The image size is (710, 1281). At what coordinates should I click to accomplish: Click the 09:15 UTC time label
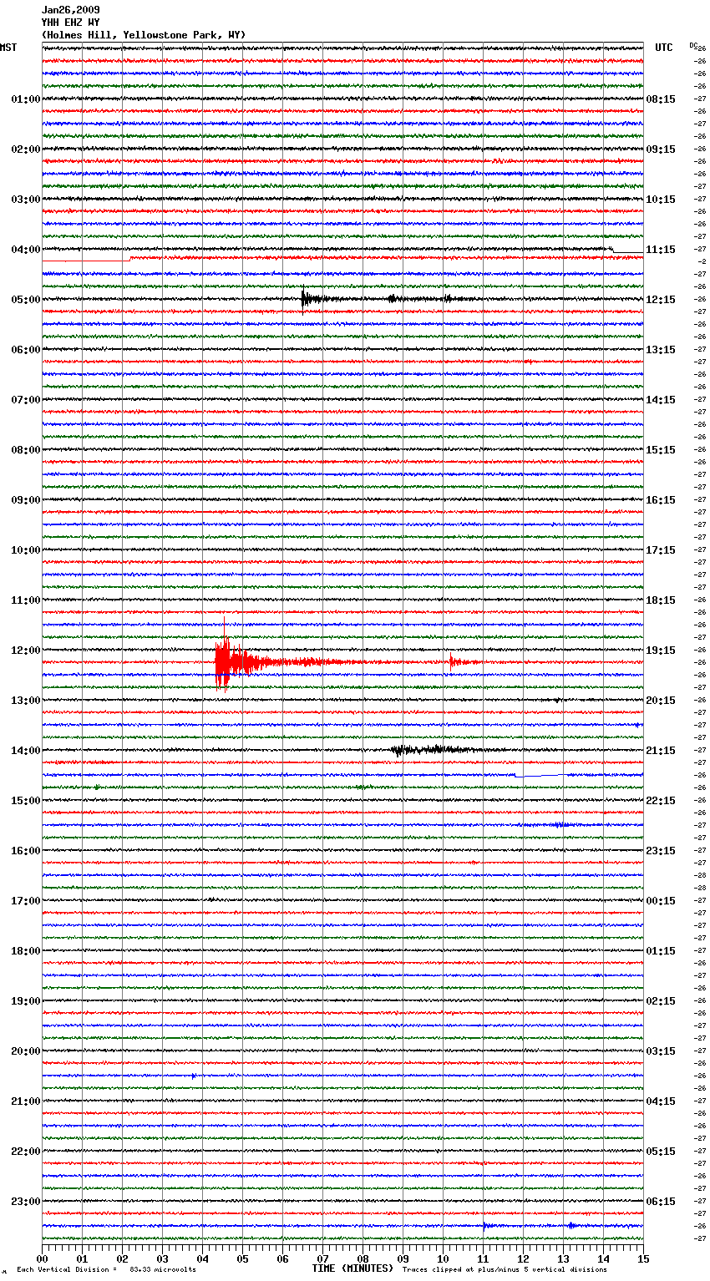pyautogui.click(x=661, y=149)
